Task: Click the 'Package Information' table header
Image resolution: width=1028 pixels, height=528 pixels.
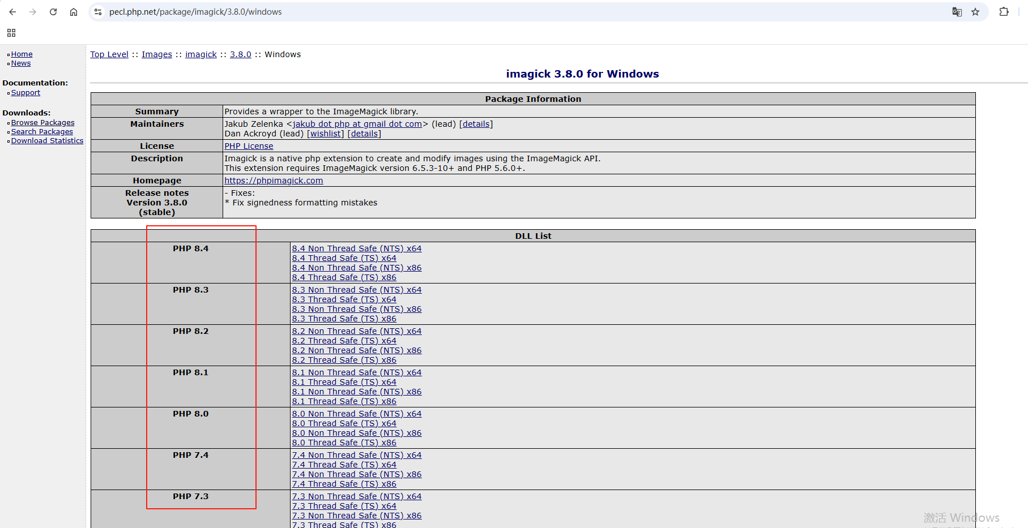Action: [x=533, y=99]
